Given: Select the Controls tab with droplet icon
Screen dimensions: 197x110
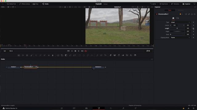Looking at the screenshot, I should pos(173,18).
